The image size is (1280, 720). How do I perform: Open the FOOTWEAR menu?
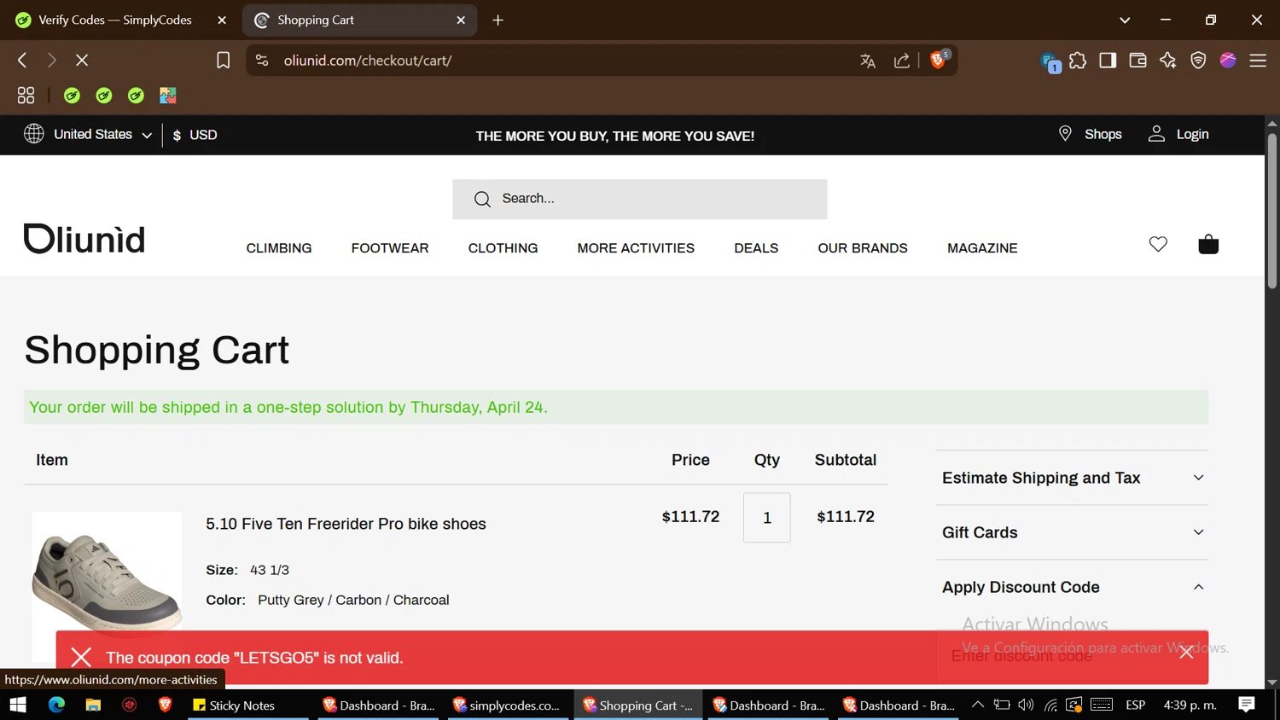click(x=390, y=248)
